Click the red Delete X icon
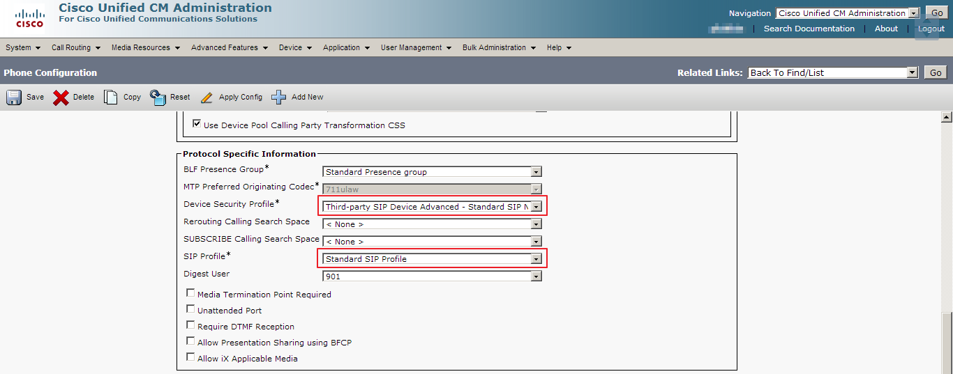This screenshot has height=374, width=953. 61,97
